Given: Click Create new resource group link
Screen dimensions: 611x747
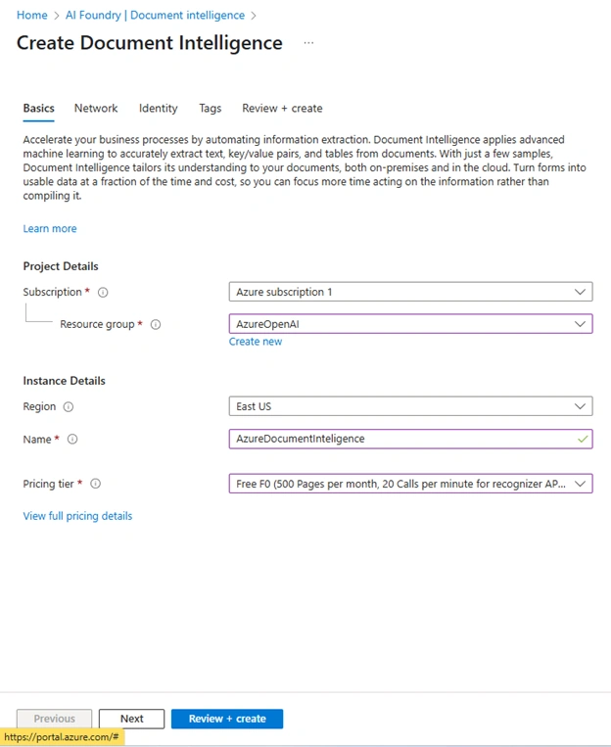Looking at the screenshot, I should (256, 342).
